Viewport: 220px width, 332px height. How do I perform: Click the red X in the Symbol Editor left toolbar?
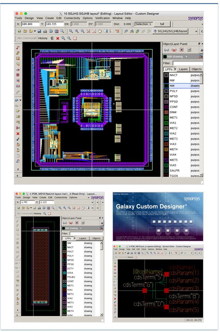click(x=115, y=299)
